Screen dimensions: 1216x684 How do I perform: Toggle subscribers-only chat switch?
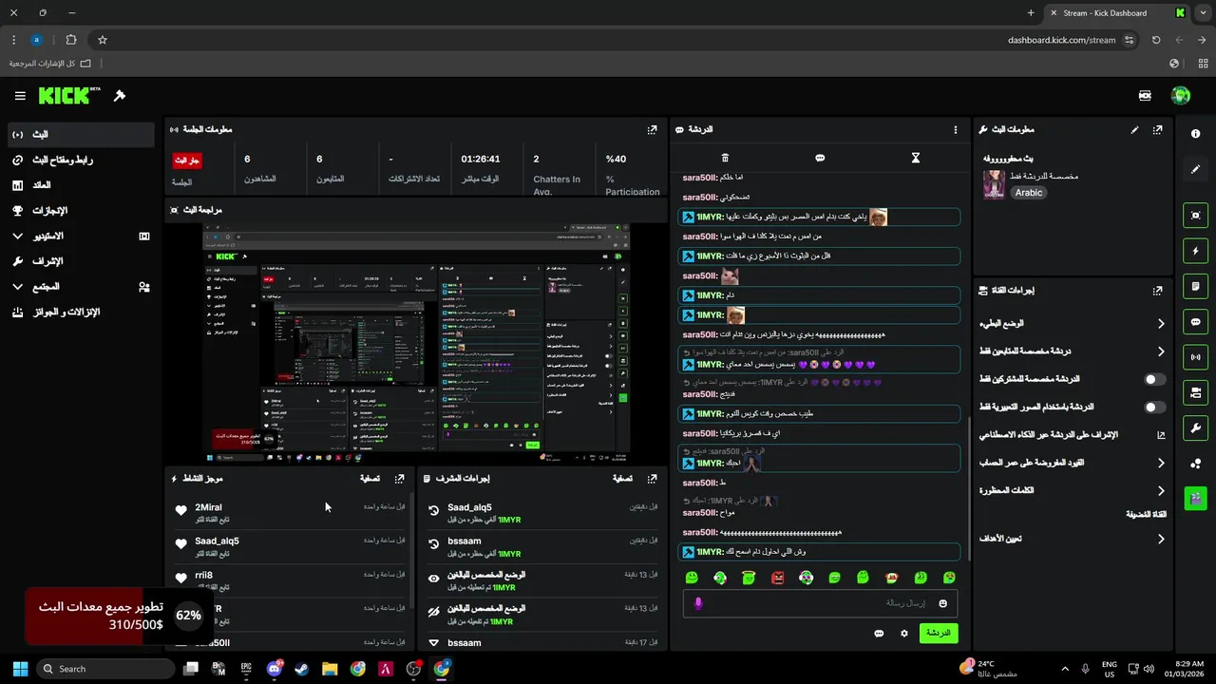1154,379
